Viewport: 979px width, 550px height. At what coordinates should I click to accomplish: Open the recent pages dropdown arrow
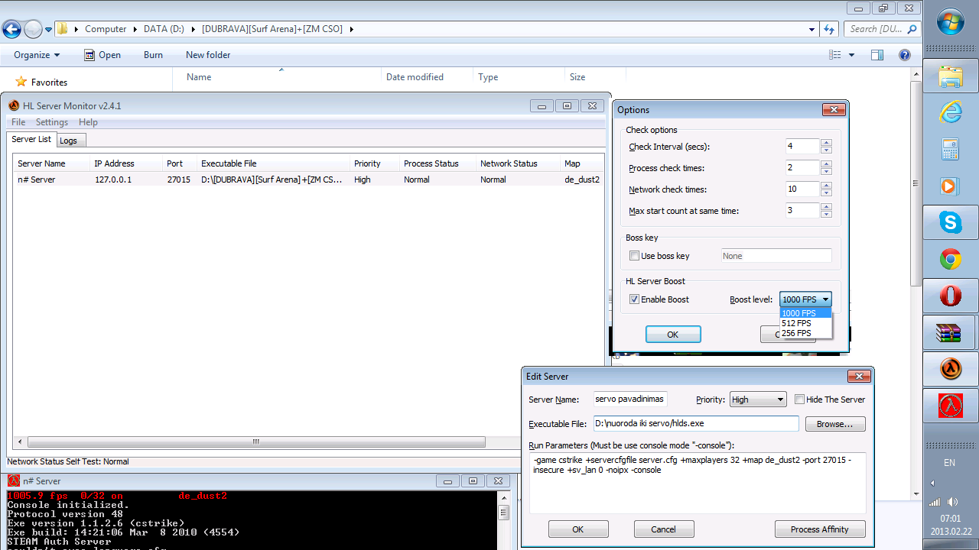[49, 30]
